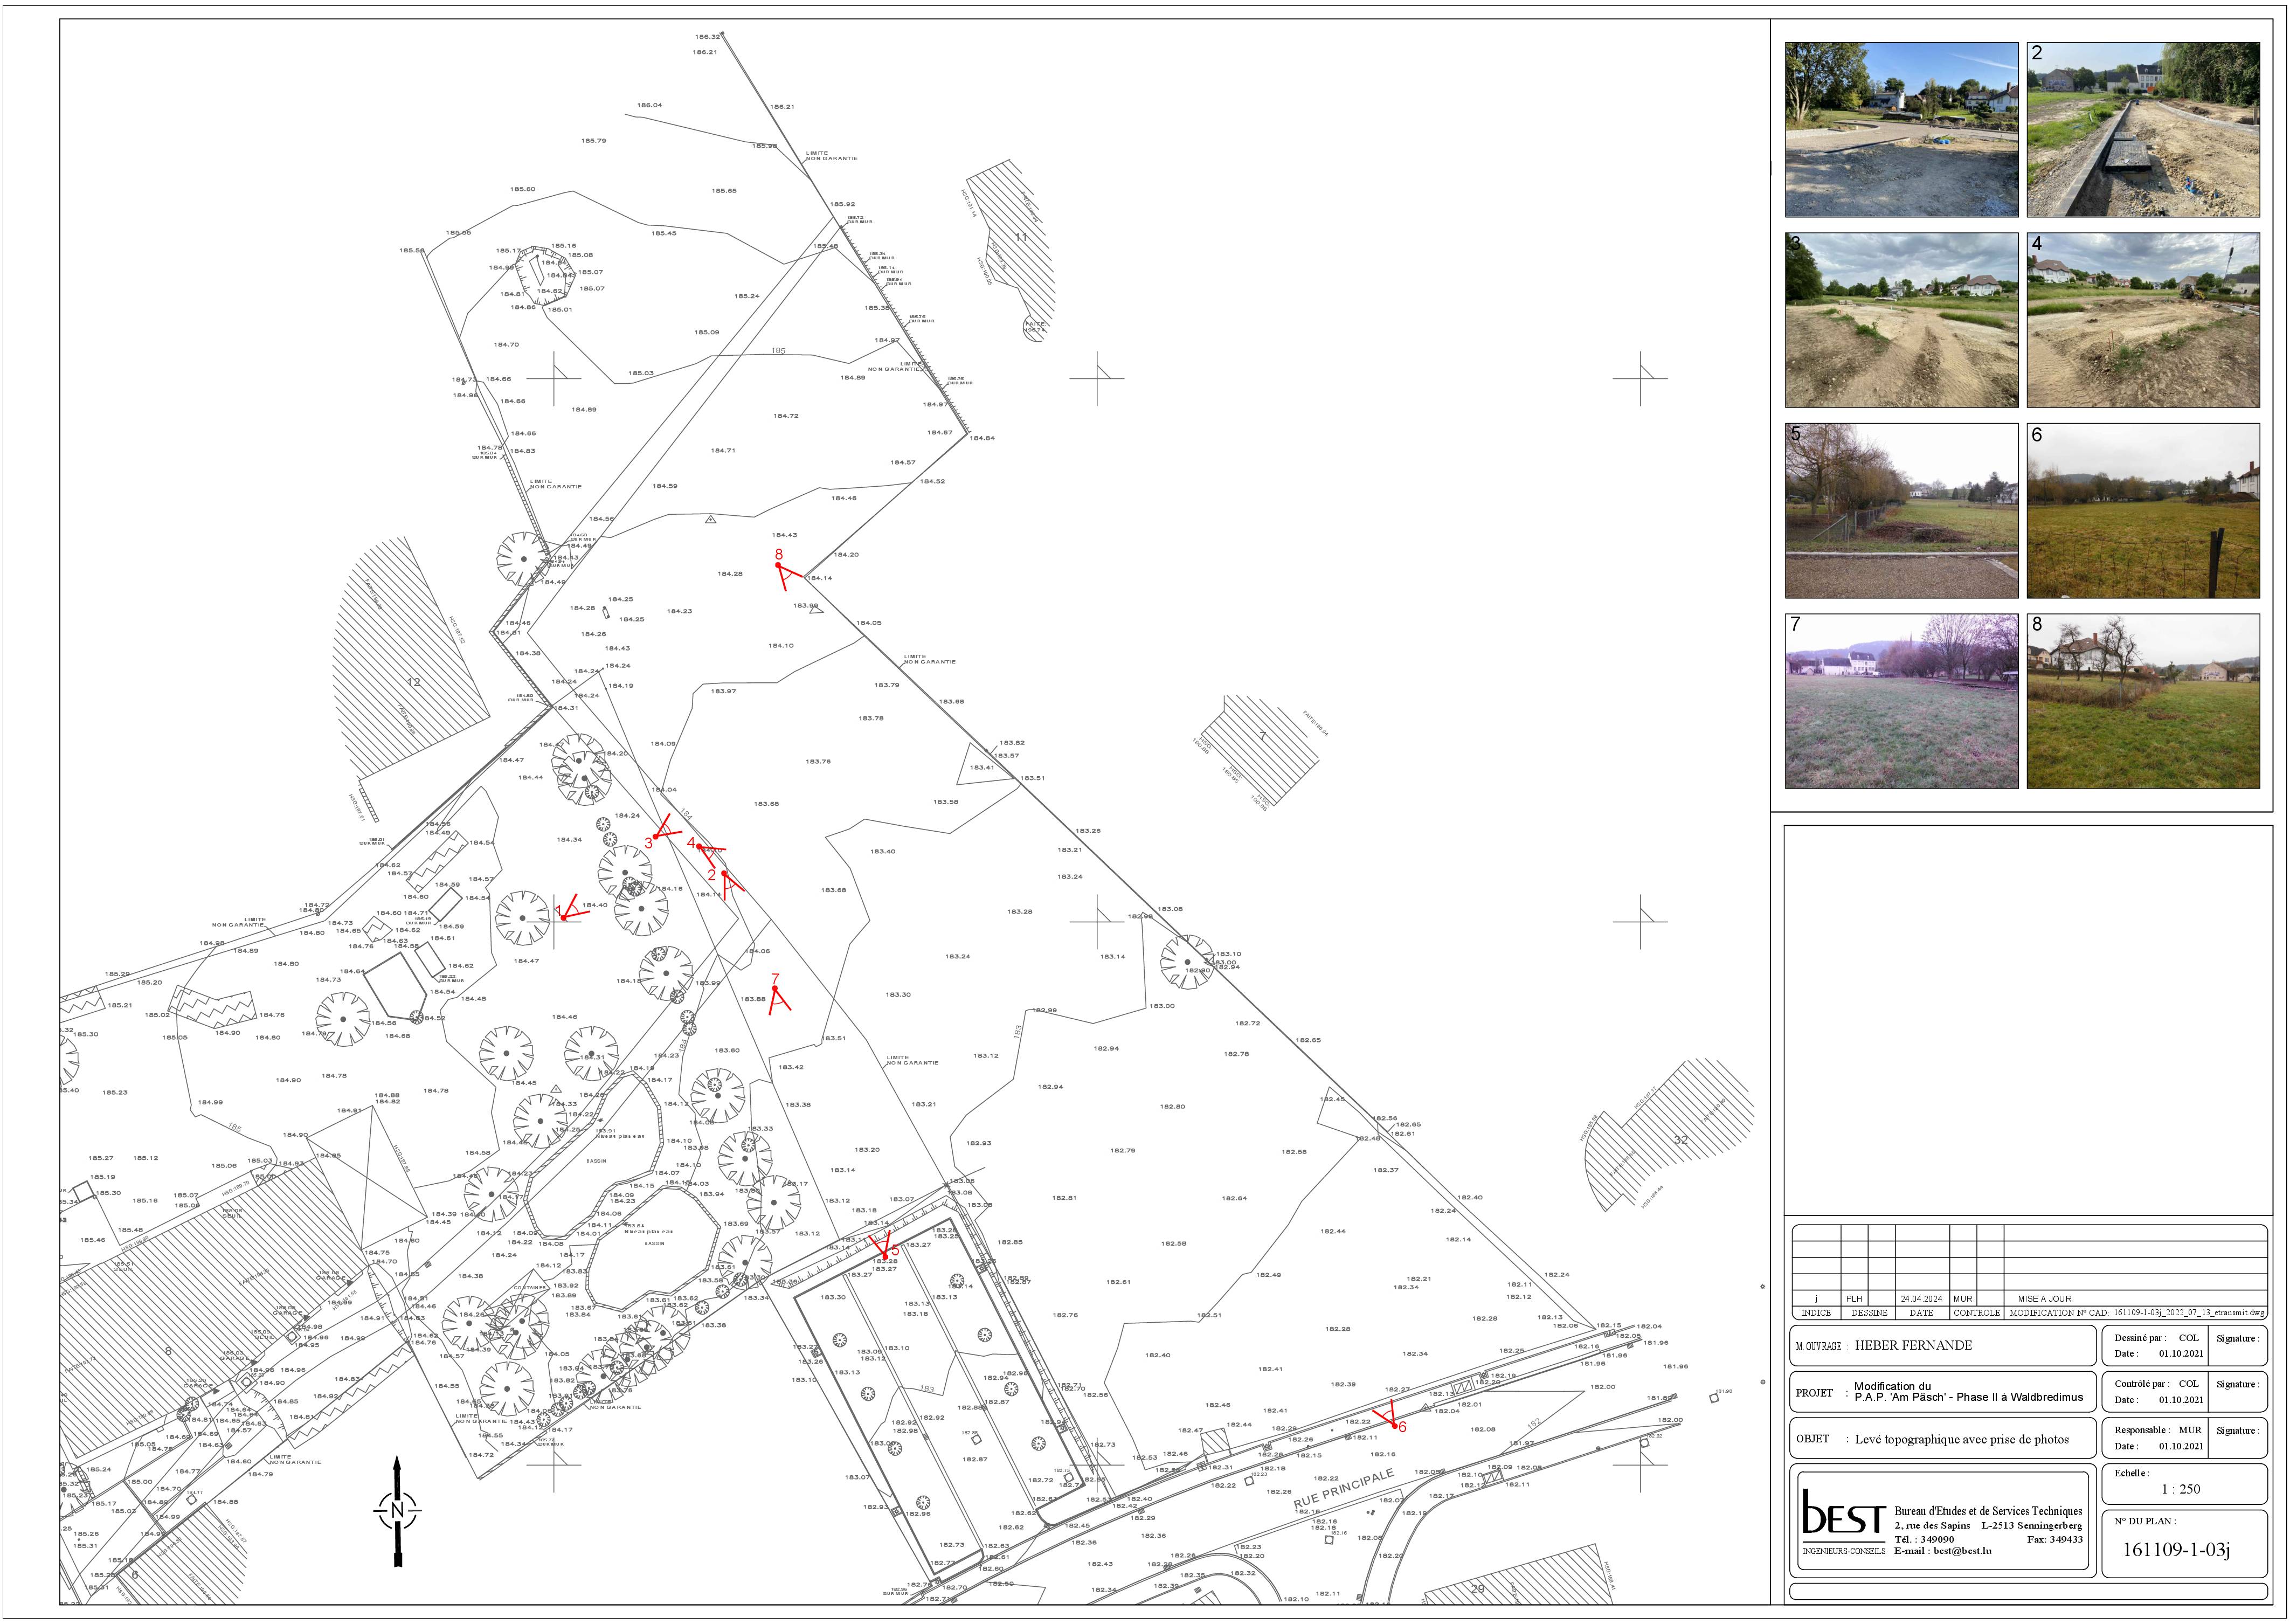
Task: Open photo thumbnail number 2
Action: [2142, 129]
